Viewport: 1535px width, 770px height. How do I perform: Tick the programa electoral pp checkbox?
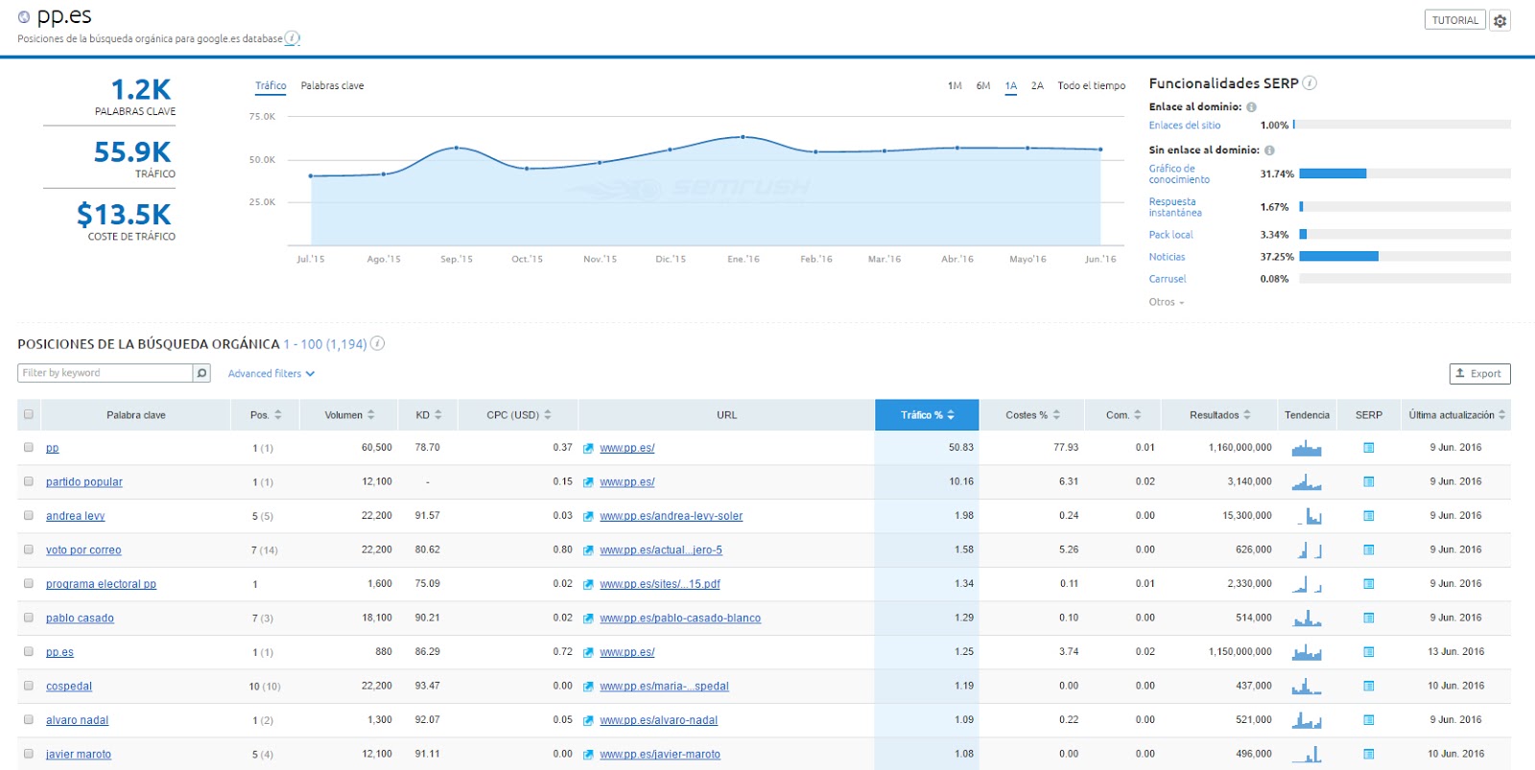point(29,584)
